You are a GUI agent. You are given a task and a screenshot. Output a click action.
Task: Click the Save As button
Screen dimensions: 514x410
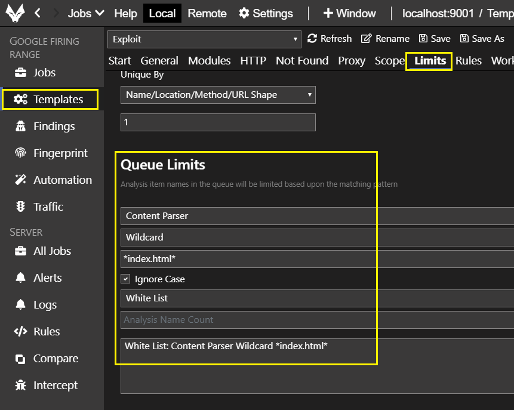click(x=482, y=39)
